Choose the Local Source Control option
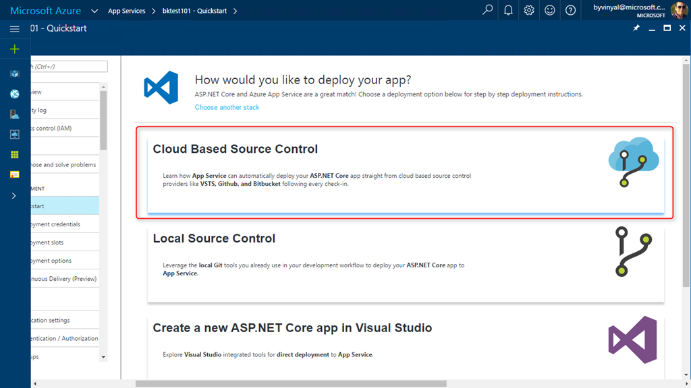Image resolution: width=691 pixels, height=388 pixels. 405,263
